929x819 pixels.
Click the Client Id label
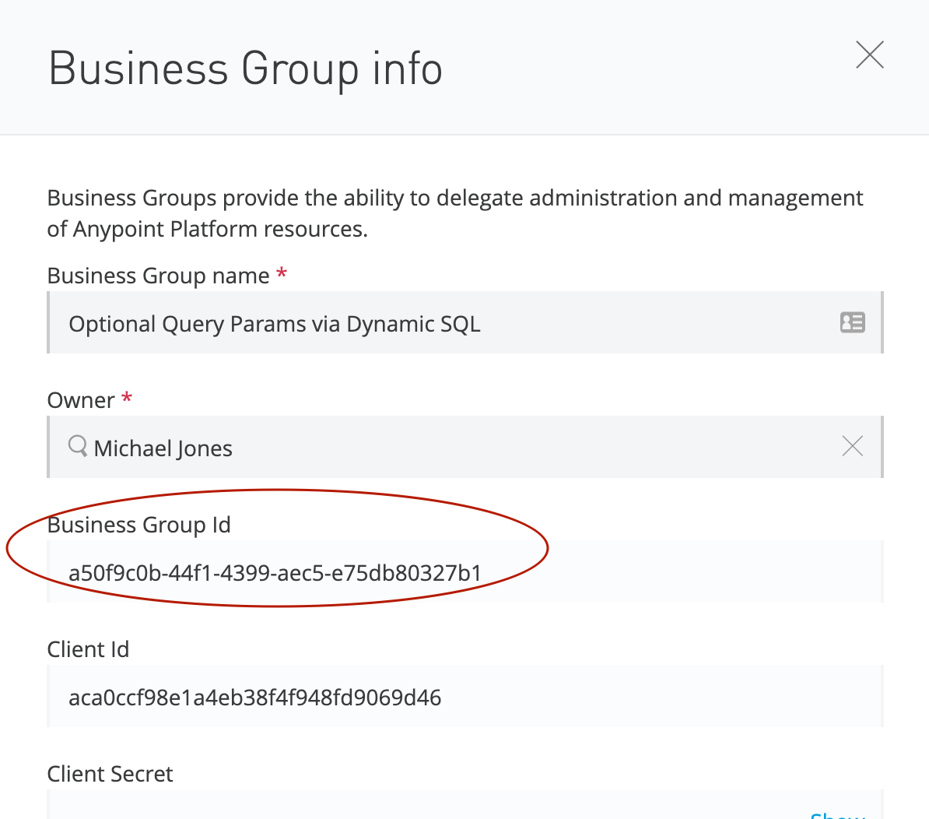point(88,649)
